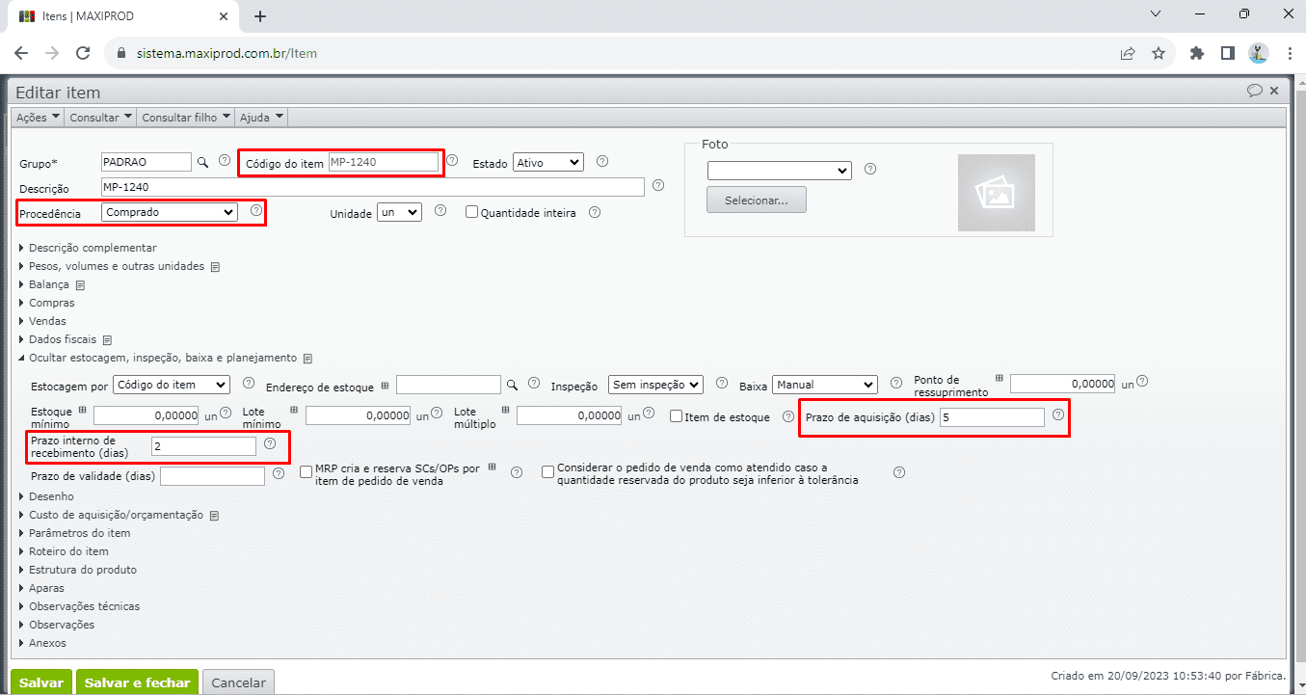Viewport: 1306px width, 695px height.
Task: Open the Unidade dropdown showing un
Action: 399,213
